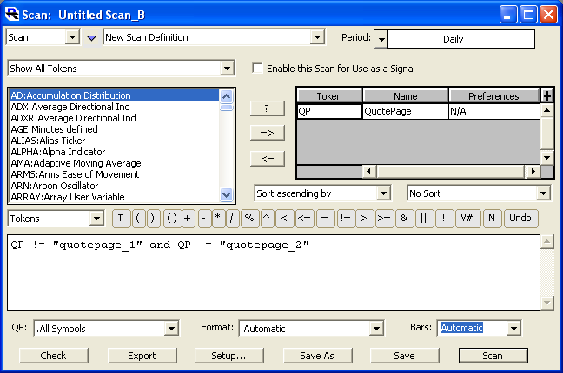Insert the less-than < operator
This screenshot has width=563, height=373.
pos(284,219)
